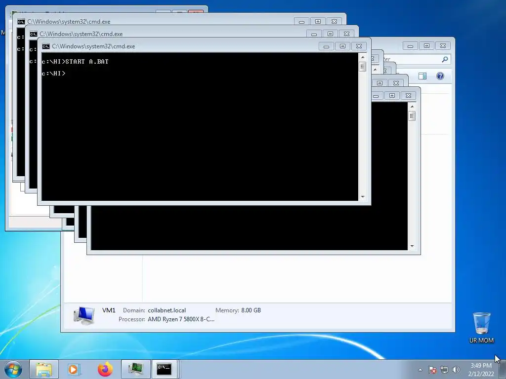Open the volume speaker tray icon
The height and width of the screenshot is (379, 506).
(456, 370)
